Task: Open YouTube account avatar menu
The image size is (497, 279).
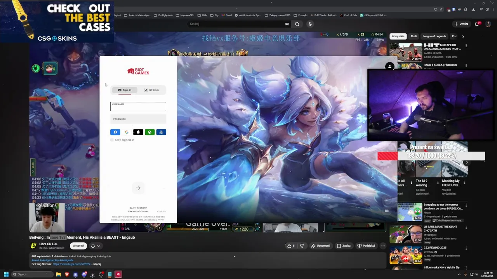Action: tap(488, 24)
